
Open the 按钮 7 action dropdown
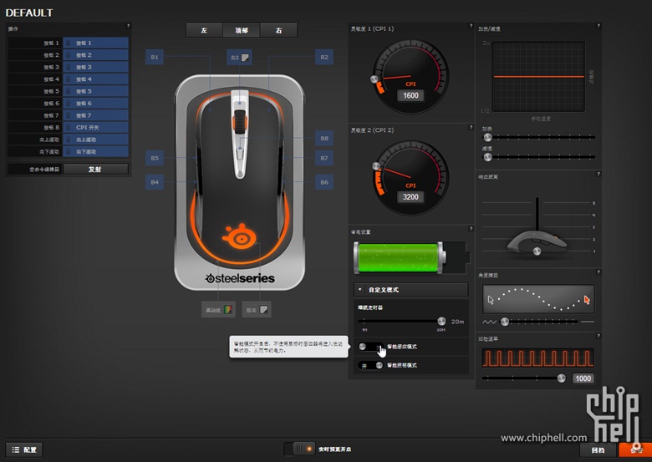point(95,115)
